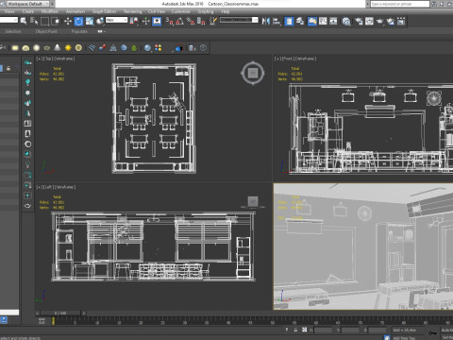Open the Modifiers menu
The height and width of the screenshot is (340, 453).
click(x=50, y=11)
